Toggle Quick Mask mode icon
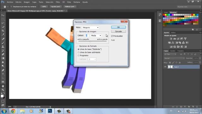Image resolution: width=202 pixels, height=114 pixels. tap(3, 101)
